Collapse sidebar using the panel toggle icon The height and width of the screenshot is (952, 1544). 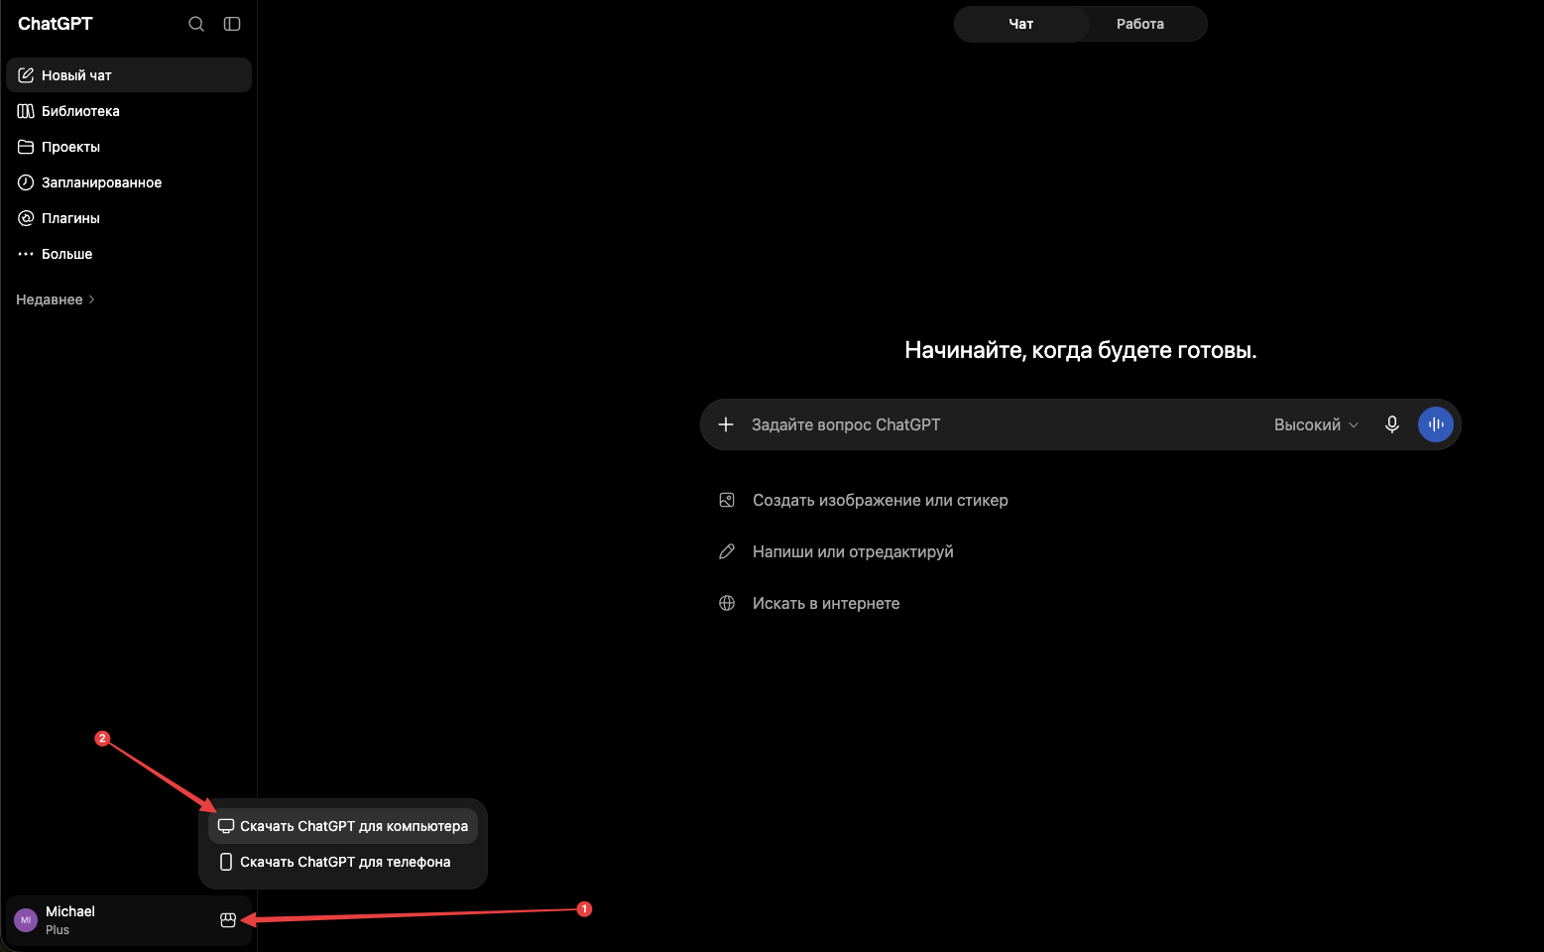(232, 24)
